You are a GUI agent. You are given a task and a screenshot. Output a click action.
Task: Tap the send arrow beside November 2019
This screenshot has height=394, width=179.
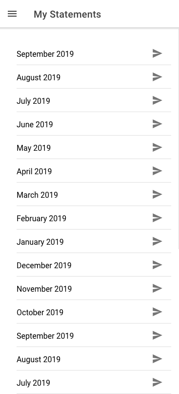click(x=157, y=288)
